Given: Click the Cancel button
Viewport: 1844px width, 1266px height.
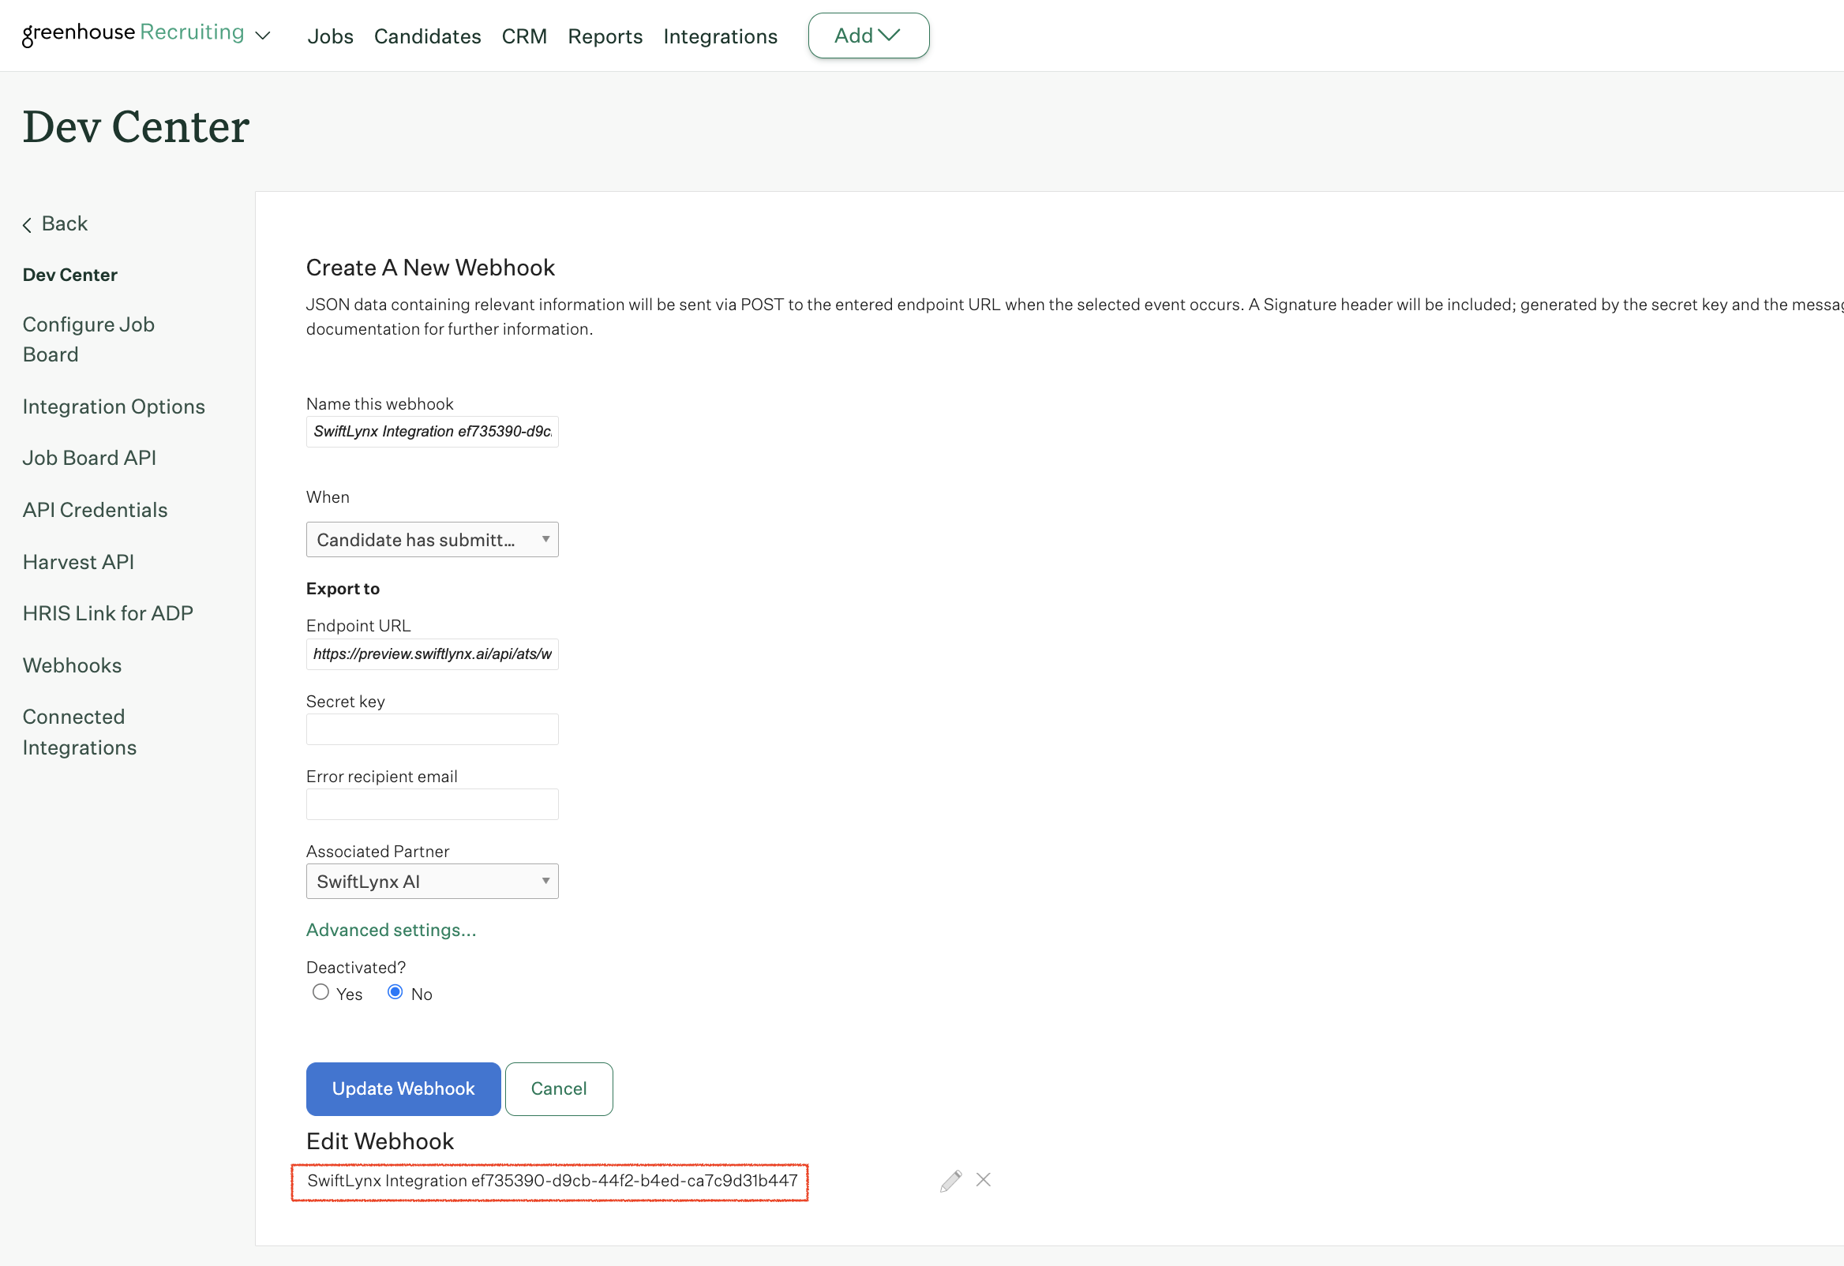Looking at the screenshot, I should [559, 1088].
